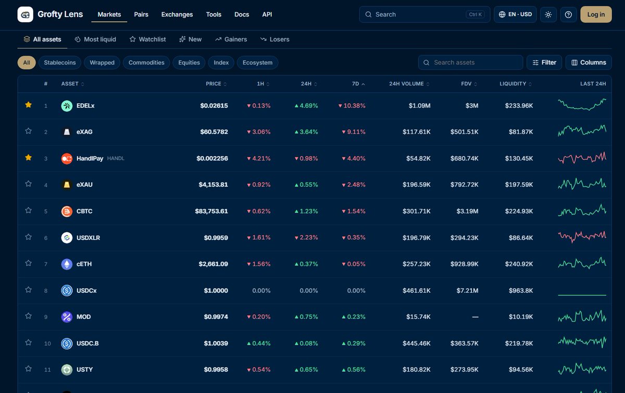Focus the Search assets field
This screenshot has width=625, height=393.
(x=470, y=62)
